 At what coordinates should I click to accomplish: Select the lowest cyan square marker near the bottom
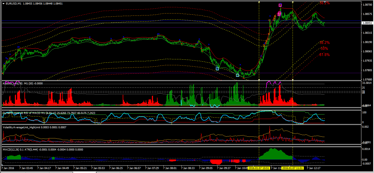(238, 75)
